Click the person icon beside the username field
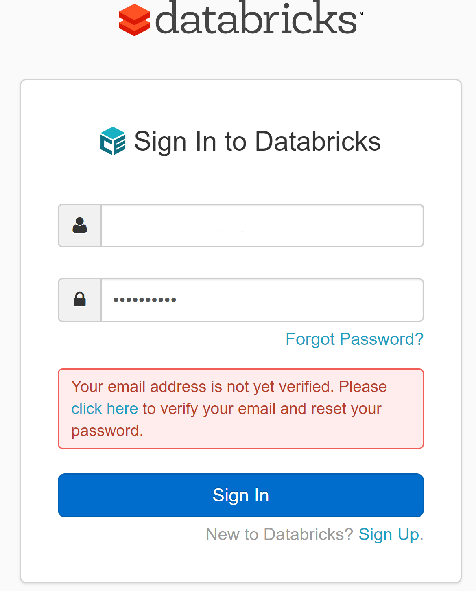The width and height of the screenshot is (476, 591). pyautogui.click(x=80, y=225)
